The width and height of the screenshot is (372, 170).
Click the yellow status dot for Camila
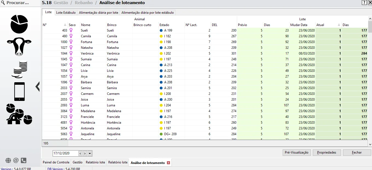pos(161,36)
